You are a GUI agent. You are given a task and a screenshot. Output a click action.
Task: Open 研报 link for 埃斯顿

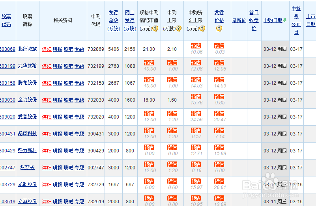58,167
